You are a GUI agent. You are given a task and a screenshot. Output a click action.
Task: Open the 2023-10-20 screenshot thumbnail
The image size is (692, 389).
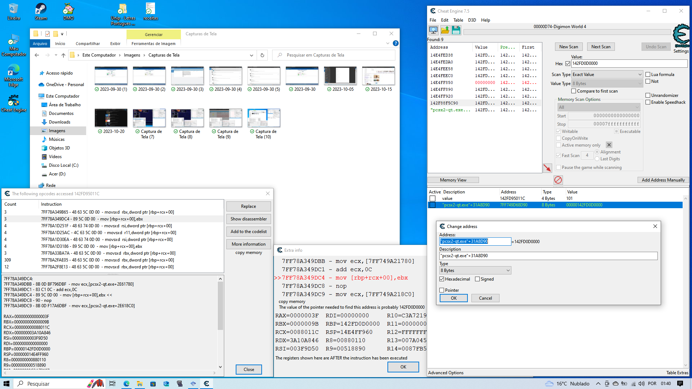point(111,118)
